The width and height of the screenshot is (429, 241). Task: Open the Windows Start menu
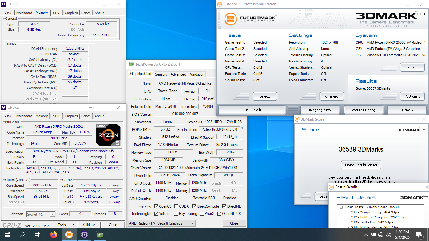pos(7,234)
